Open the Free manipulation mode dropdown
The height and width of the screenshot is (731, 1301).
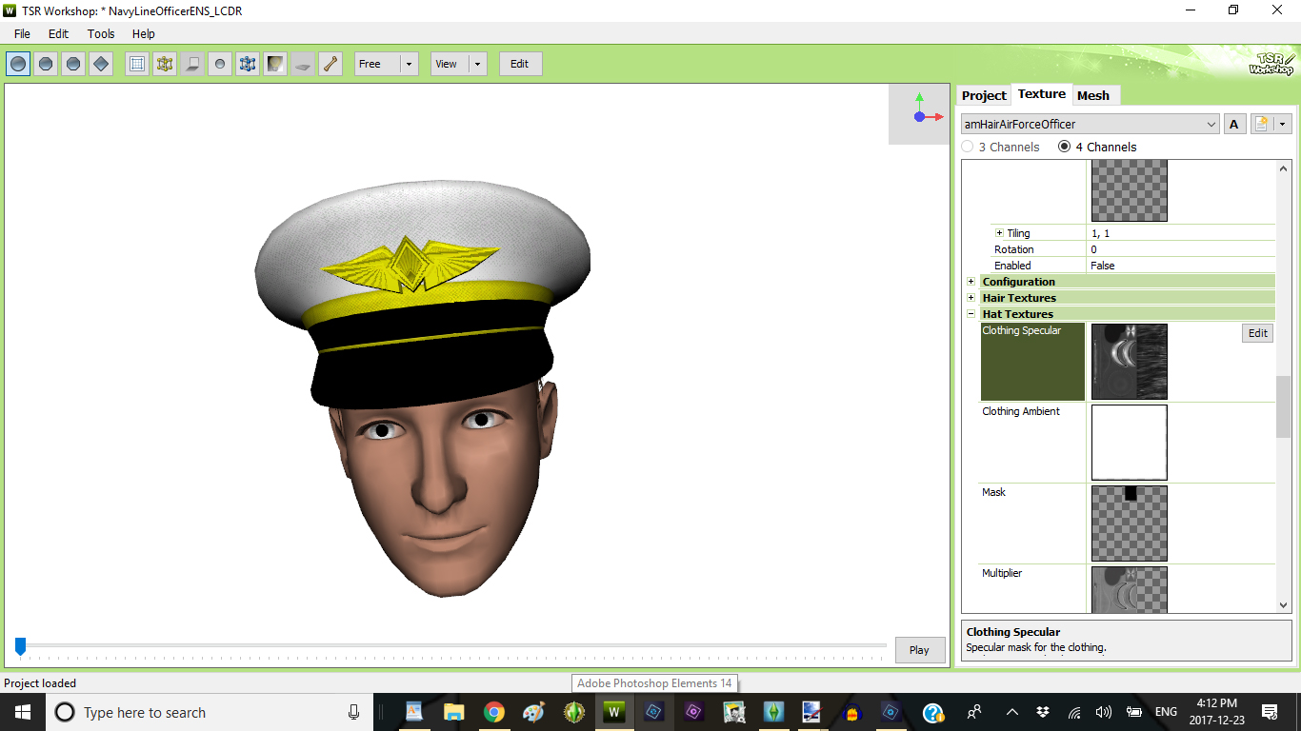[409, 63]
